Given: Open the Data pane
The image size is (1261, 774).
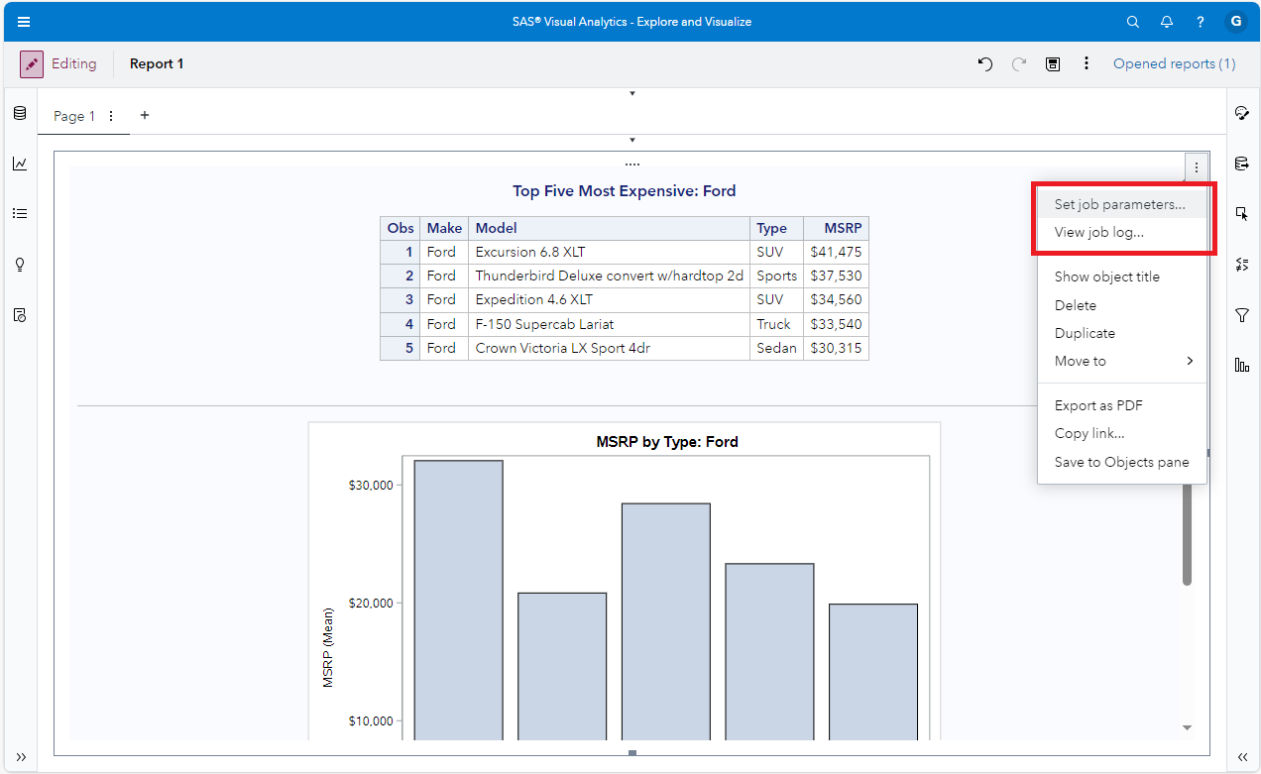Looking at the screenshot, I should [x=19, y=113].
